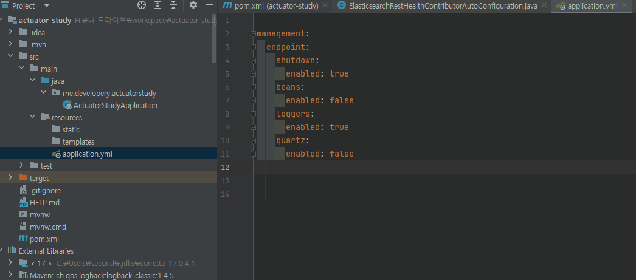This screenshot has height=280, width=636.
Task: Select application.yml in the project tree
Action: coord(88,154)
